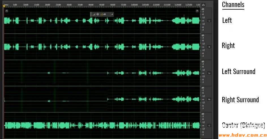Click the 20:00 mark on the time ruler

pyautogui.click(x=48, y=5)
